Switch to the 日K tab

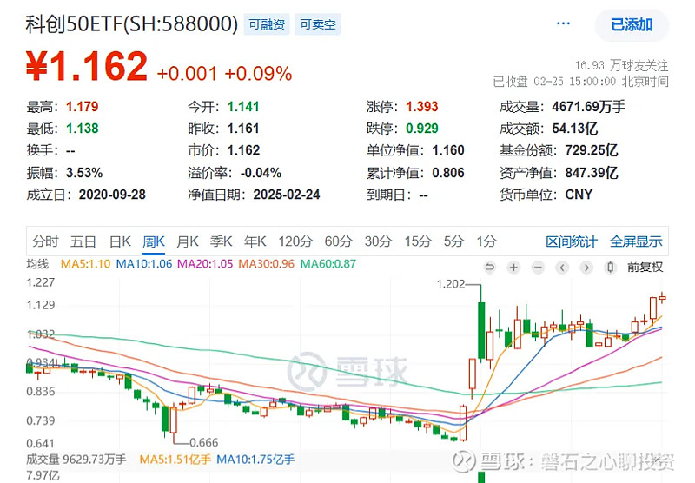tap(120, 241)
